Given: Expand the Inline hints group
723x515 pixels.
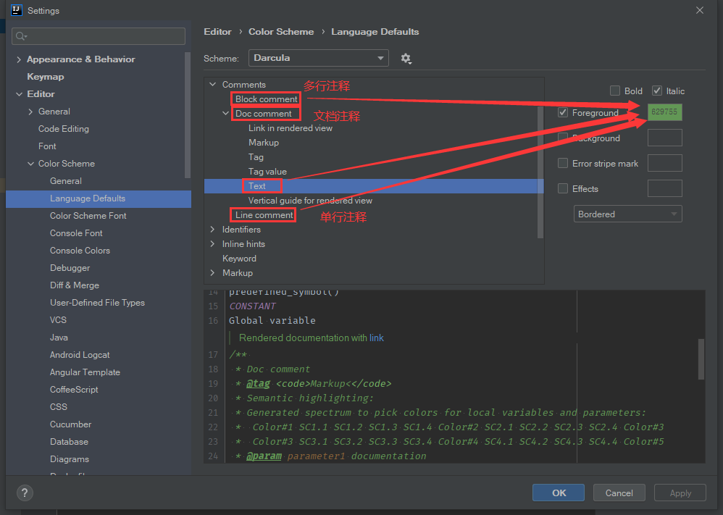Looking at the screenshot, I should (212, 244).
